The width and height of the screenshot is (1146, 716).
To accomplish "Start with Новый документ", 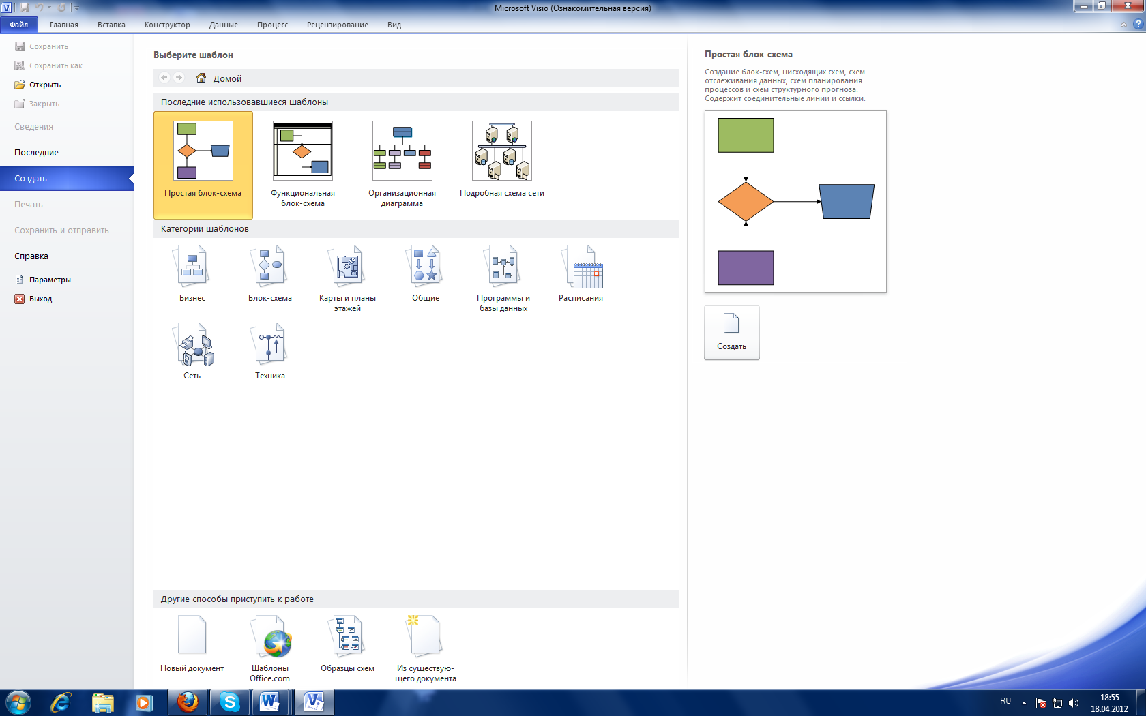I will pyautogui.click(x=192, y=644).
